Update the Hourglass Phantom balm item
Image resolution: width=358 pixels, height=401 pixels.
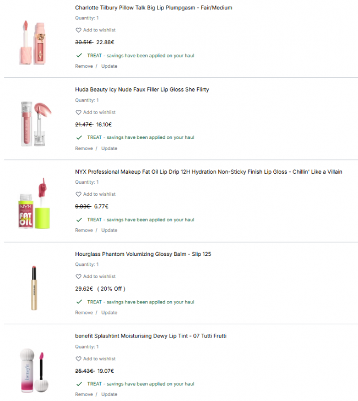pyautogui.click(x=109, y=313)
